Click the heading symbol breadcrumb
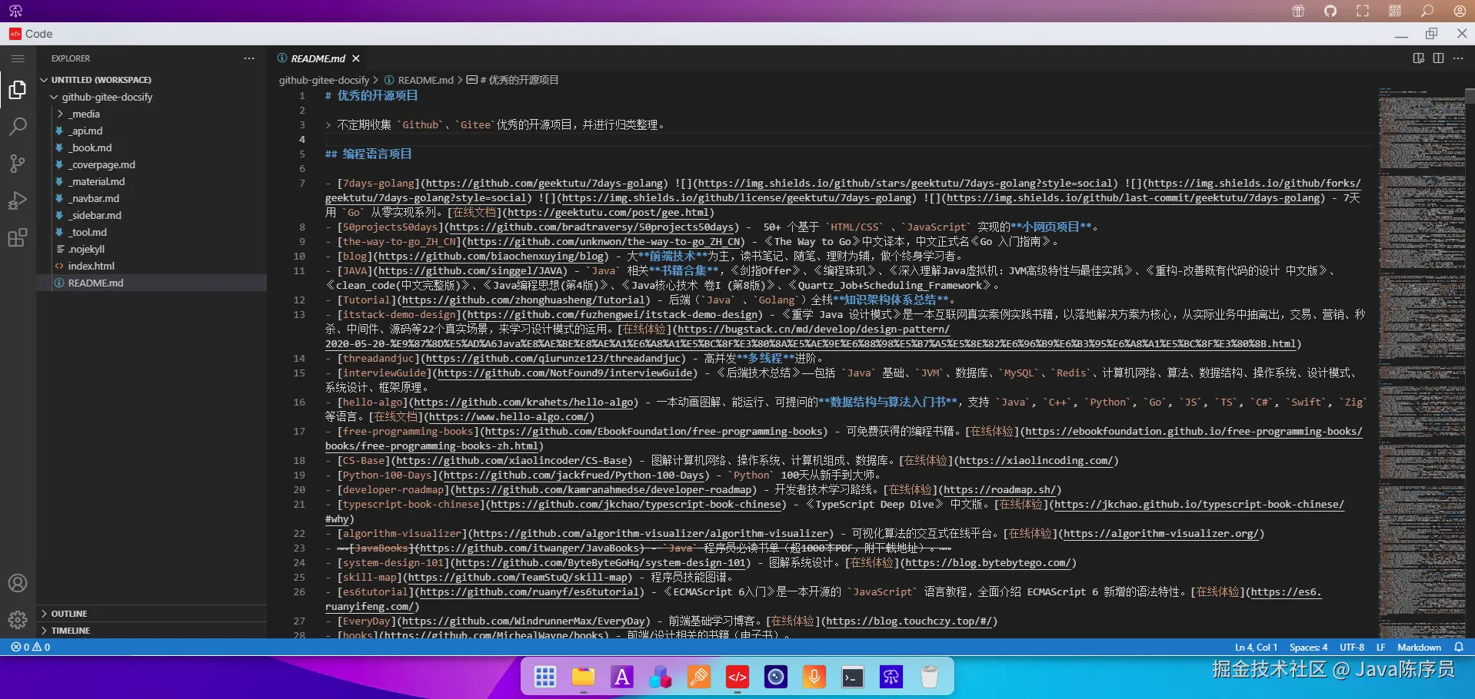 point(513,80)
